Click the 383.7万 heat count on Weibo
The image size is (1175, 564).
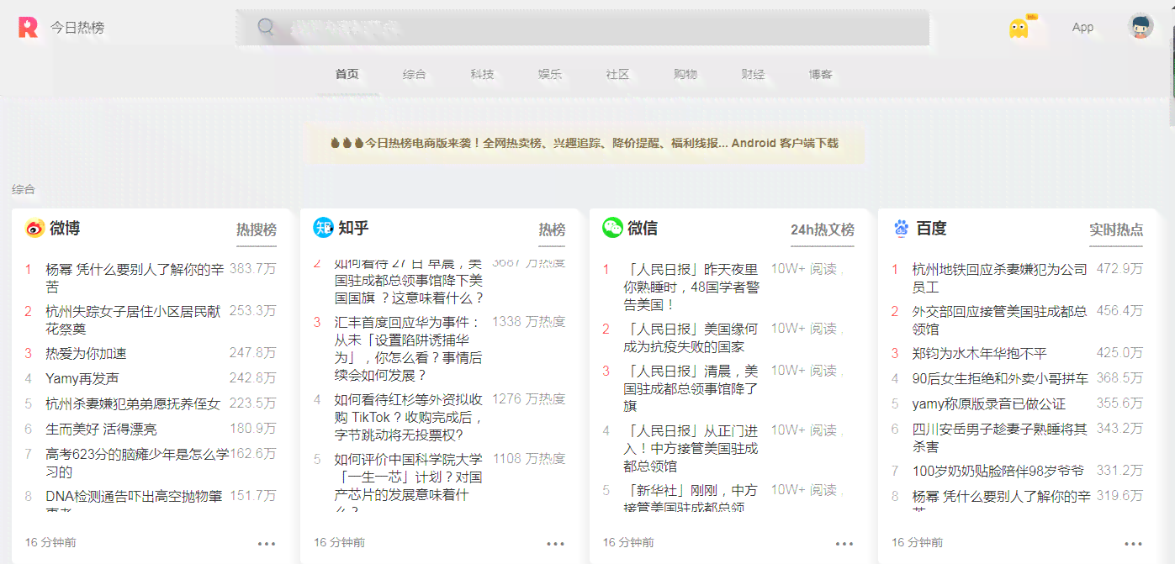tap(253, 269)
